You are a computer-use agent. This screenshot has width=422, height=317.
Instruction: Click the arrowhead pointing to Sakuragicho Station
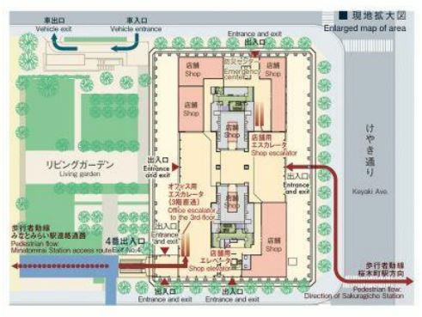(x=409, y=281)
